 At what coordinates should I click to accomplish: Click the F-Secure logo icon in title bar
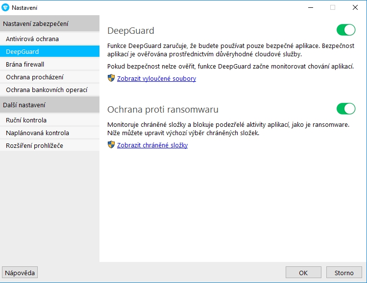click(x=5, y=7)
